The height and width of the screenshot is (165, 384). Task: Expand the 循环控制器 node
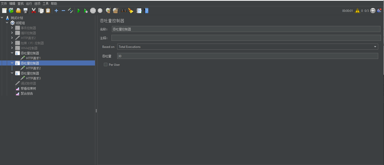point(12,33)
